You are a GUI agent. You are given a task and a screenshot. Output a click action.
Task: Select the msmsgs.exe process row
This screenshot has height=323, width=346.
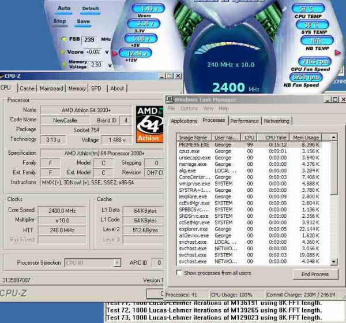[249, 164]
